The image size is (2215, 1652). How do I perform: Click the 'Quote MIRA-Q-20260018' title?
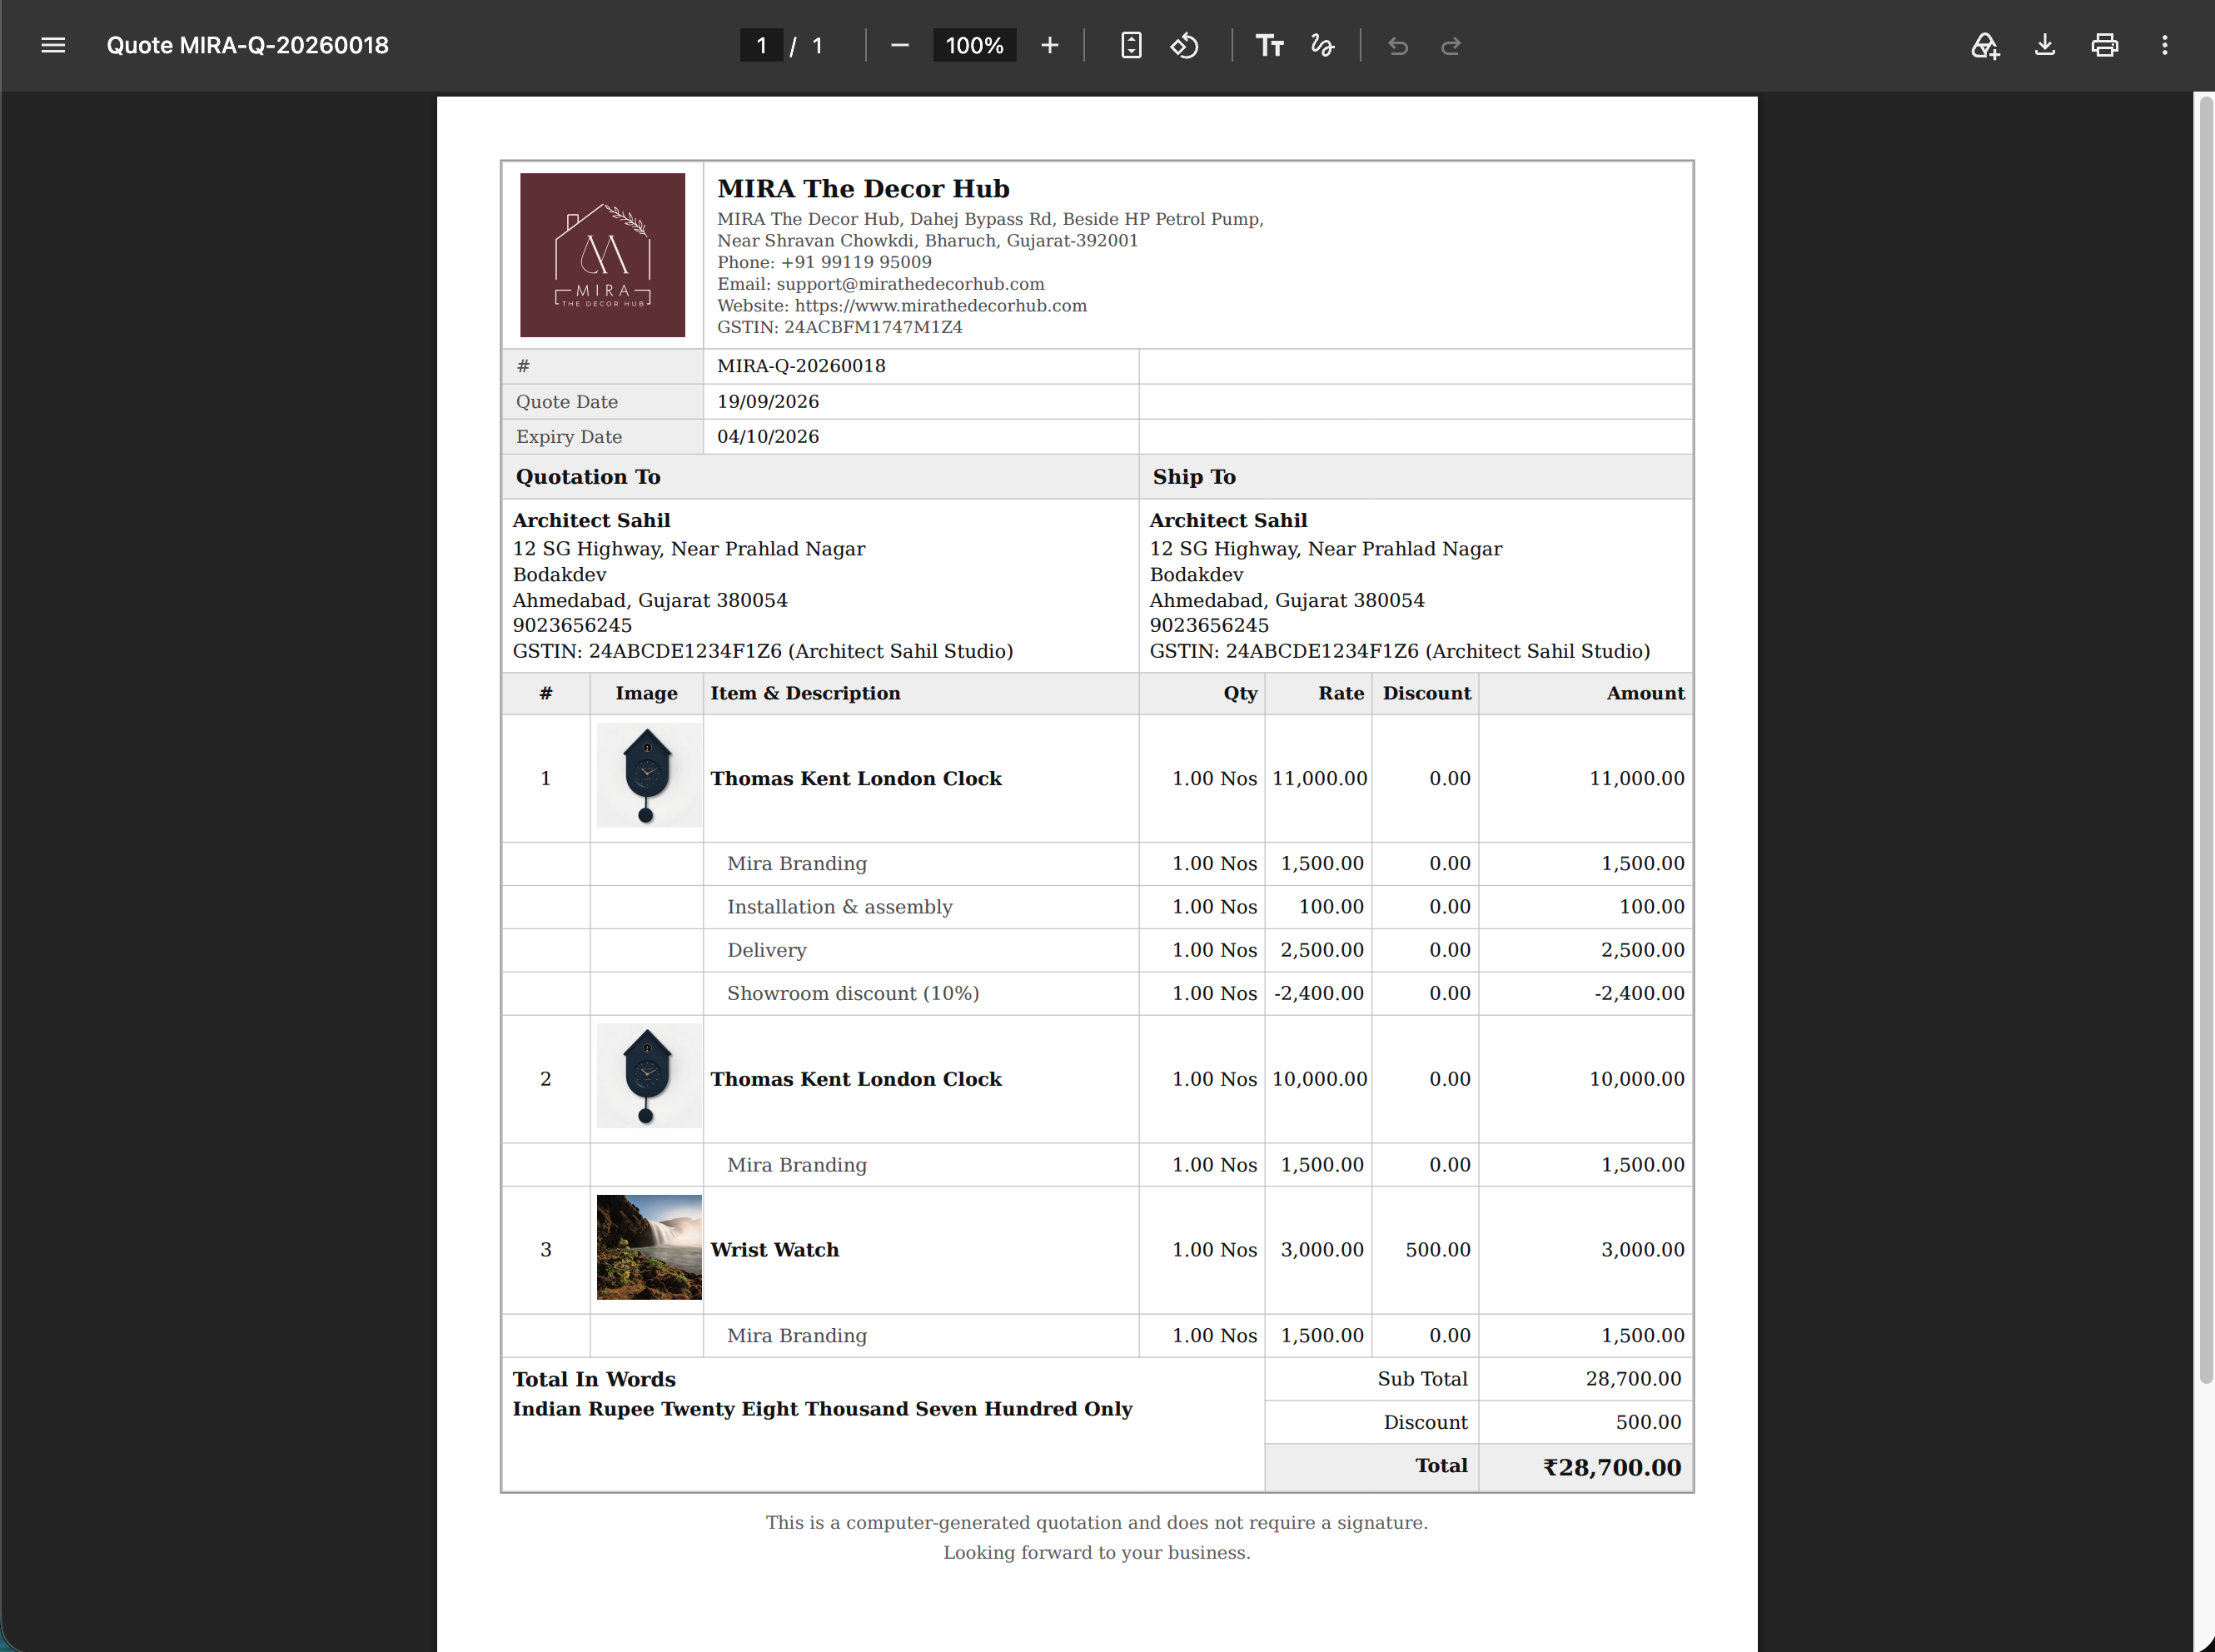point(248,45)
